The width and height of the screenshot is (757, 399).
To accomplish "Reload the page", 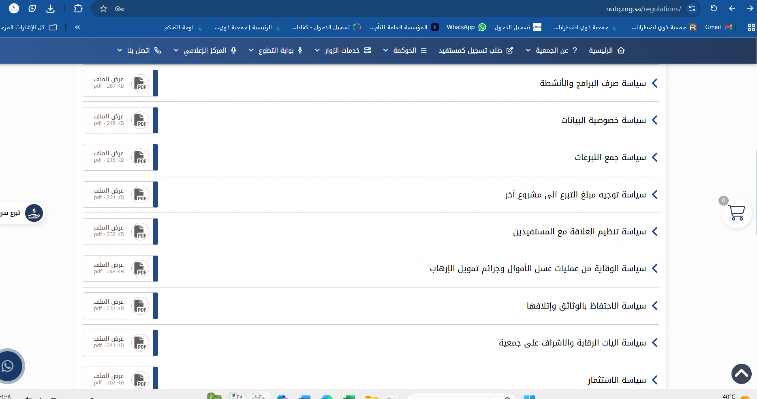I will pos(713,9).
